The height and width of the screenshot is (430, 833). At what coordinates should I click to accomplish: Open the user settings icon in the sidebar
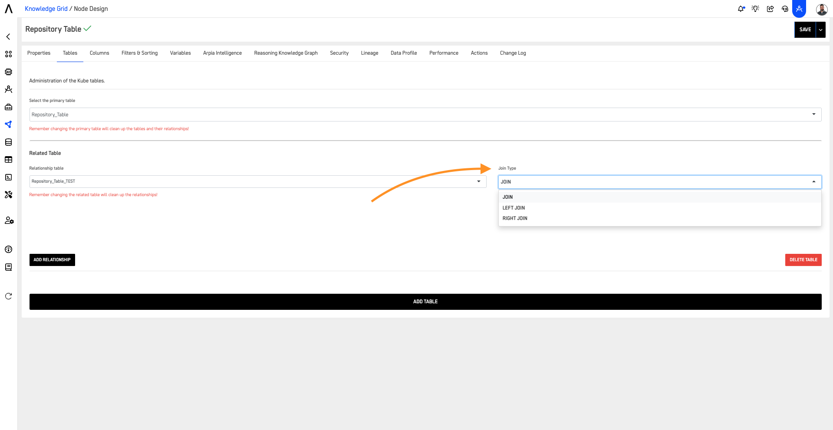point(9,220)
